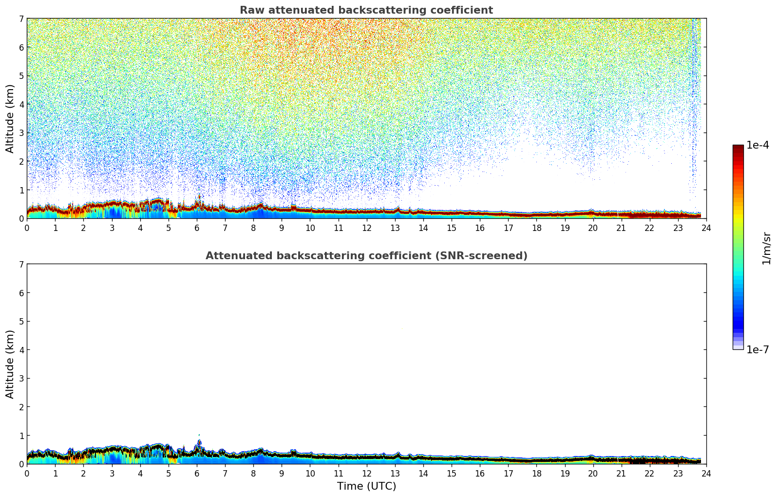
Task: Click time tick label "18" under the raw plot
Action: tap(536, 228)
